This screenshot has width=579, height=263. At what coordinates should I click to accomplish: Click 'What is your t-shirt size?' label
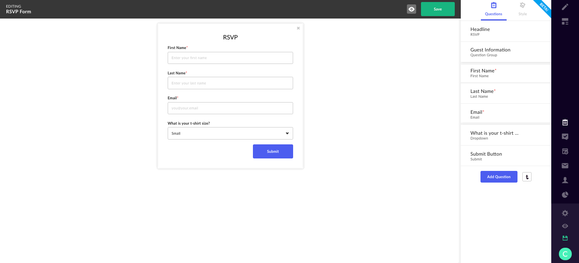(x=189, y=123)
